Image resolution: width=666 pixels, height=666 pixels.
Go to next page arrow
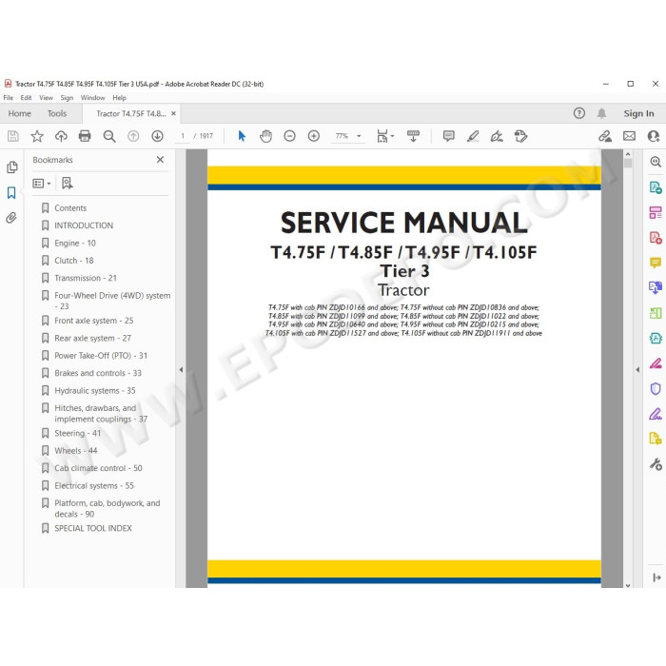[157, 136]
